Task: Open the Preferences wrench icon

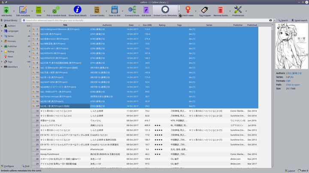Action: 238,9
